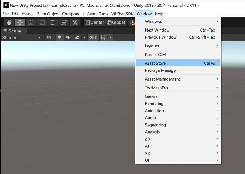This screenshot has height=174, width=245.
Task: Open grid settings dropdown arrow
Action: coord(111,37)
